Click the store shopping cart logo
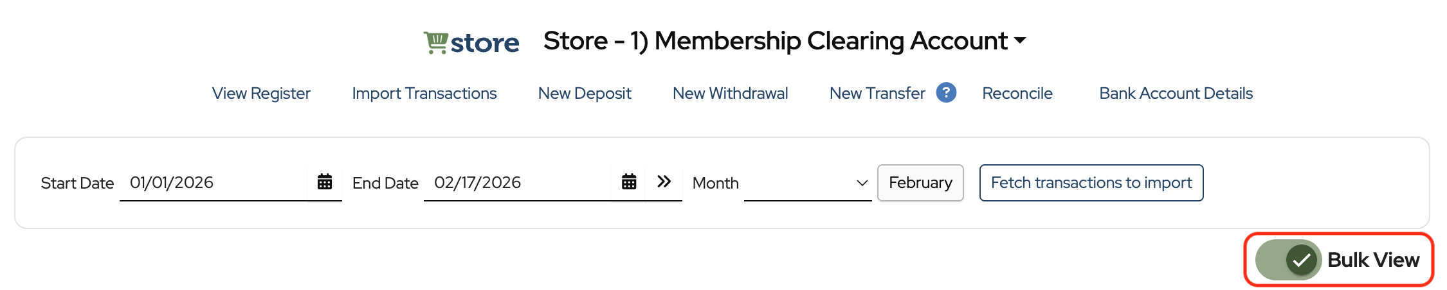1447x290 pixels. pyautogui.click(x=471, y=42)
